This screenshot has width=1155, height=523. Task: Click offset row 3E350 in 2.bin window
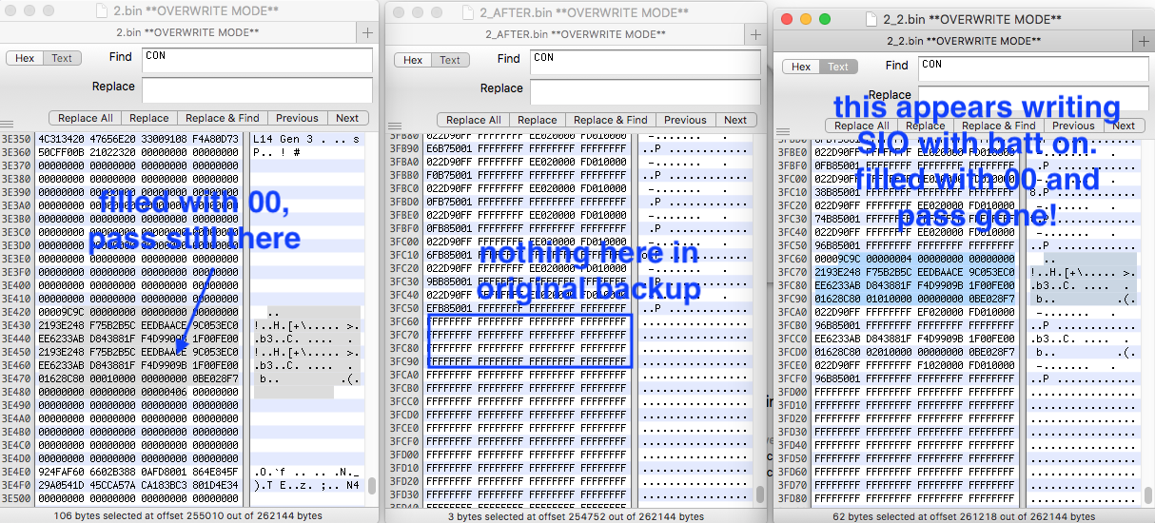(17, 139)
